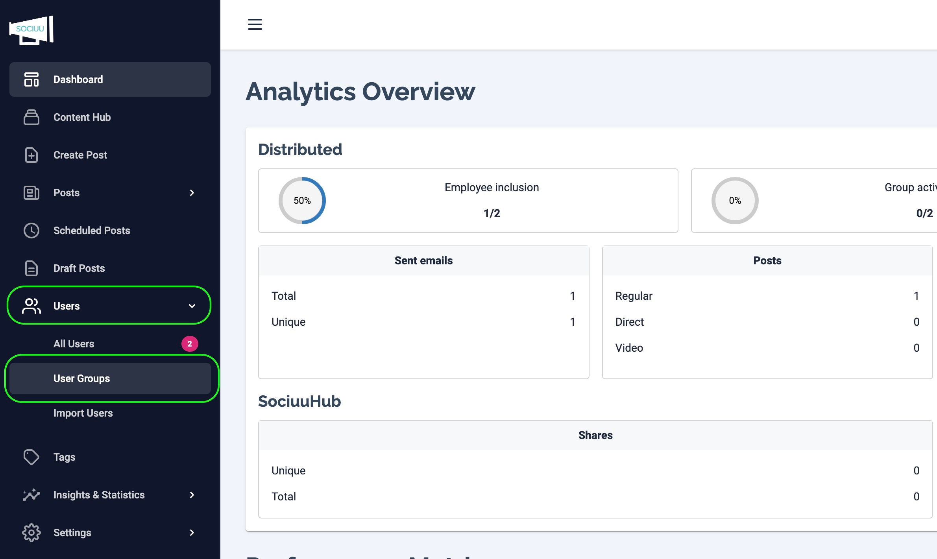Screen dimensions: 937x559
Task: Click the pink 2 users badge
Action: pyautogui.click(x=190, y=344)
